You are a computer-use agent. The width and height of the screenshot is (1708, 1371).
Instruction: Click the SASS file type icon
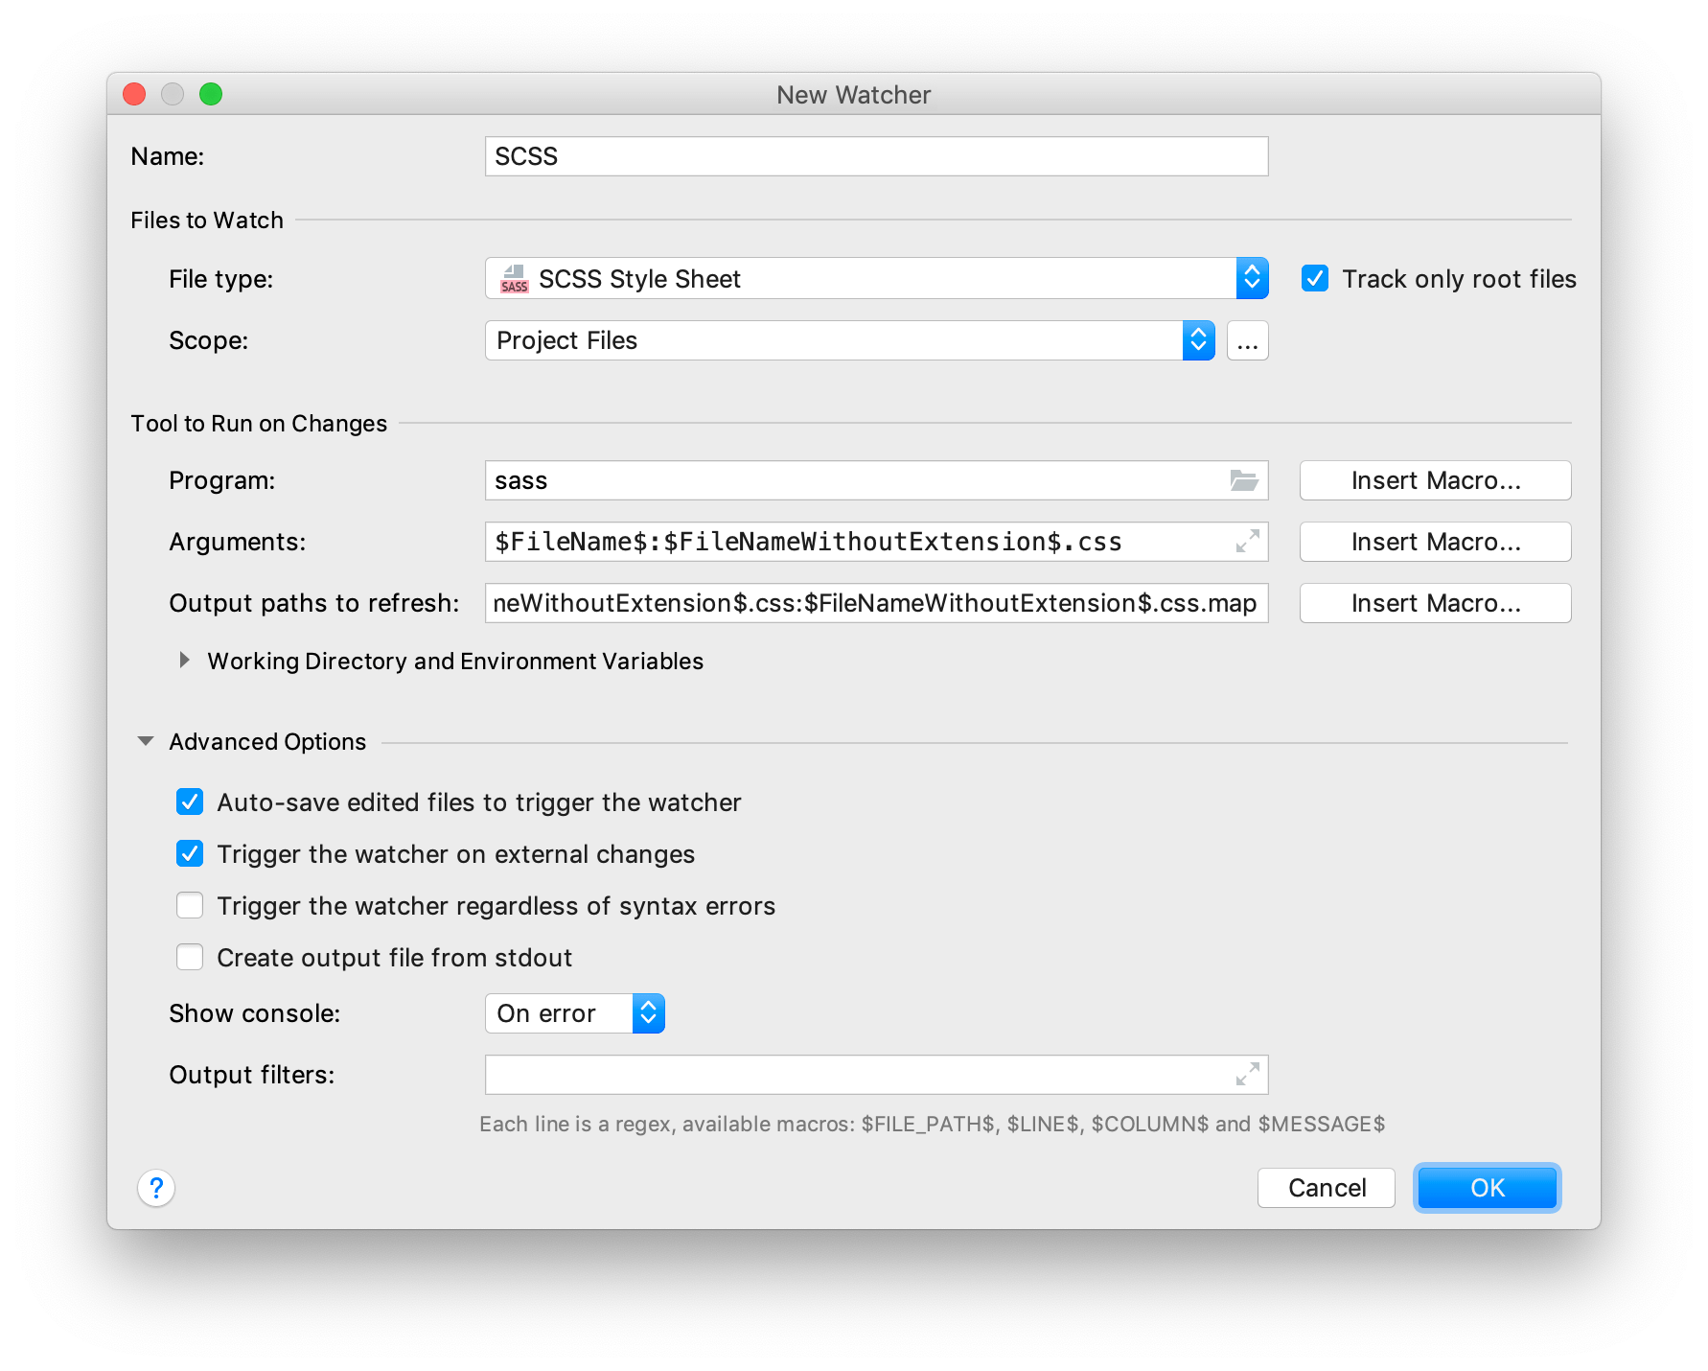coord(514,278)
